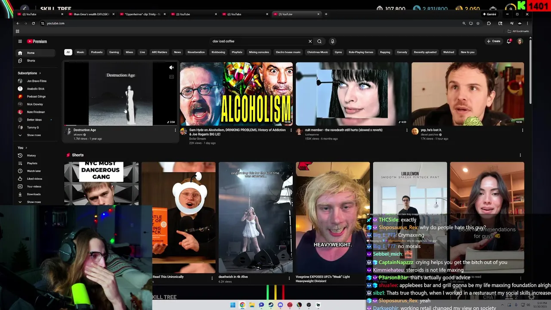Select the Recently uploaded chip

point(425,52)
